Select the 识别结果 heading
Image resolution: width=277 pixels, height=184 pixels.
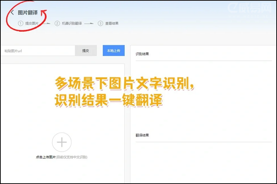coord(142,54)
